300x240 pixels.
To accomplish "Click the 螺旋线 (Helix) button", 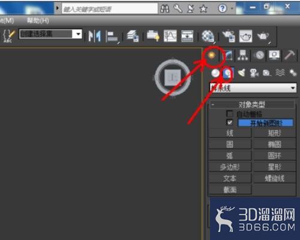I will (275, 178).
